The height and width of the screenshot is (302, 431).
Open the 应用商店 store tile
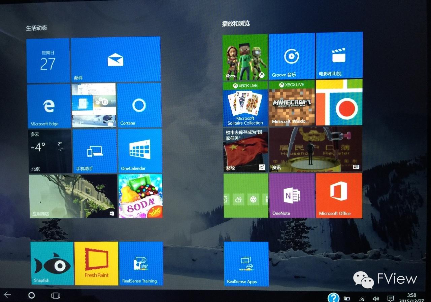point(73,196)
